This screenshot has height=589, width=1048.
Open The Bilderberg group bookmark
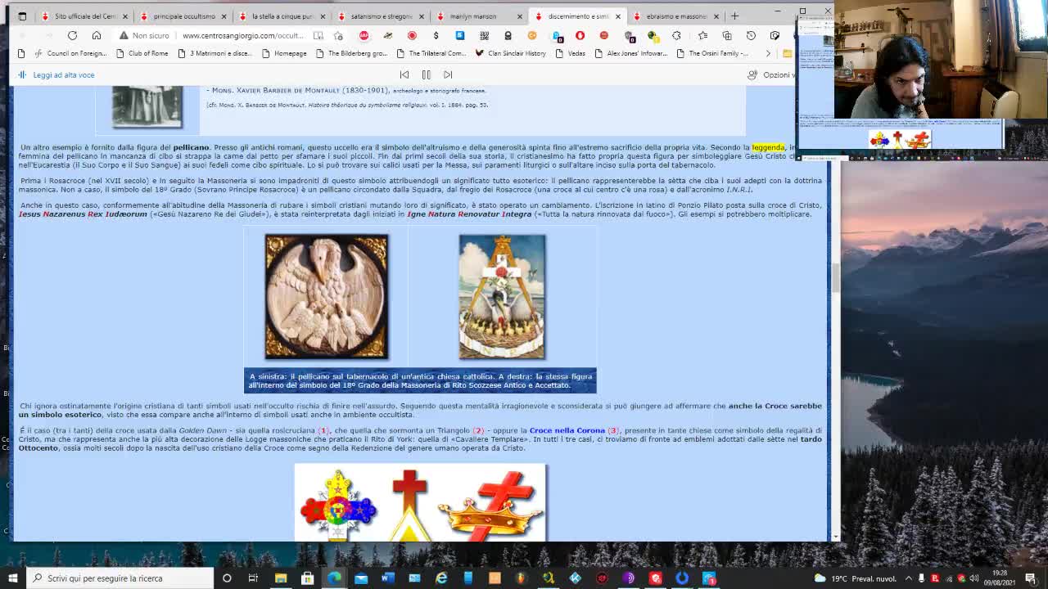pyautogui.click(x=351, y=53)
